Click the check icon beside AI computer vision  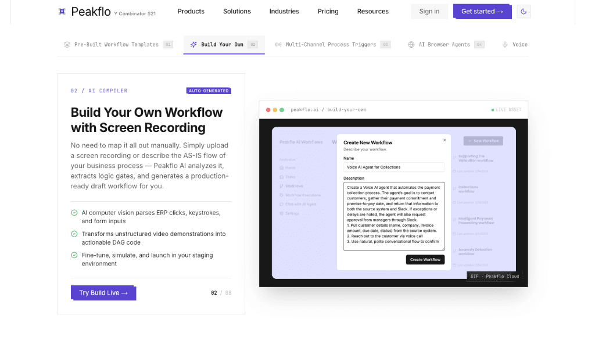(74, 213)
